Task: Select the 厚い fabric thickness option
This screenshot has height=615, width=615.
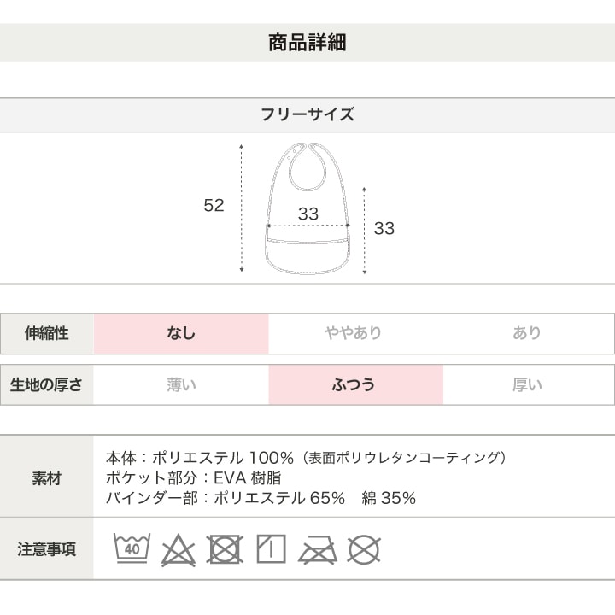Action: pyautogui.click(x=527, y=384)
